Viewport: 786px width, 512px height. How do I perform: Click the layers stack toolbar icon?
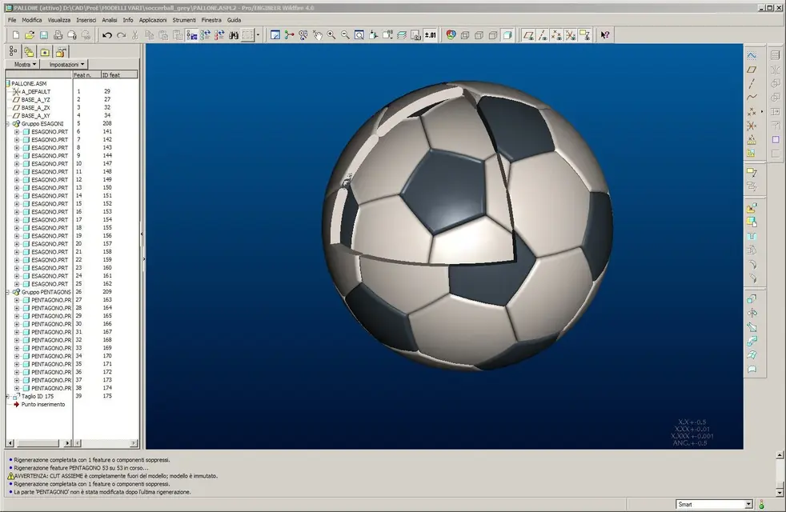click(402, 35)
